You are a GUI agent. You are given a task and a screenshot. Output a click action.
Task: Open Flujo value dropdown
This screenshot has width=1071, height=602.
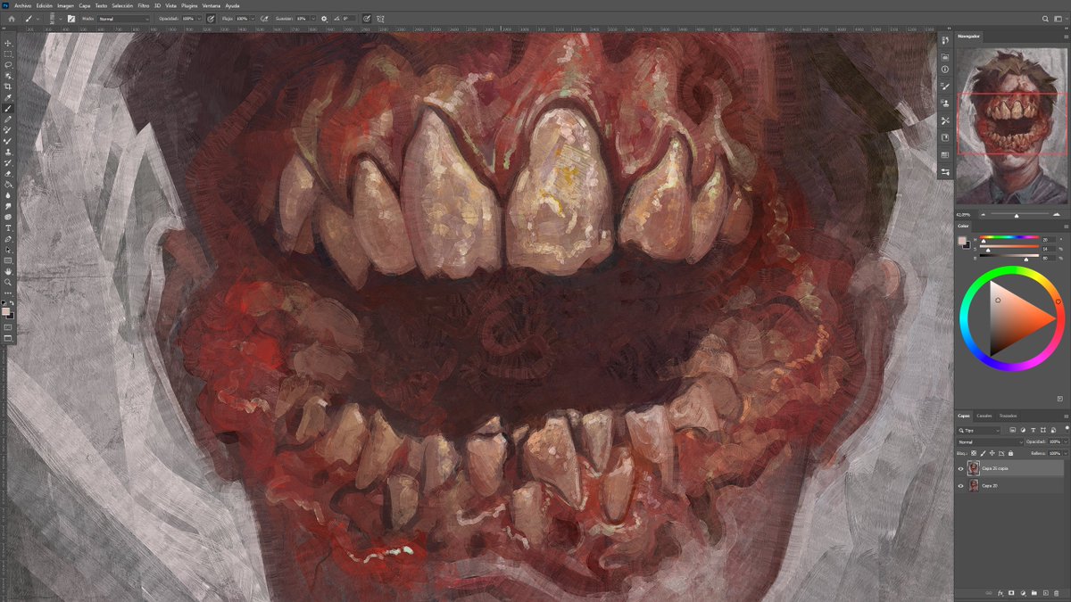(x=253, y=19)
